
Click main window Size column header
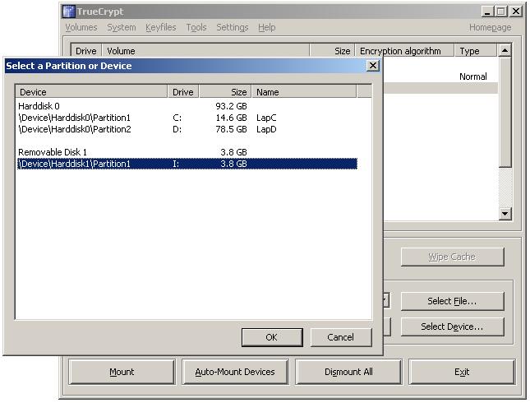332,51
